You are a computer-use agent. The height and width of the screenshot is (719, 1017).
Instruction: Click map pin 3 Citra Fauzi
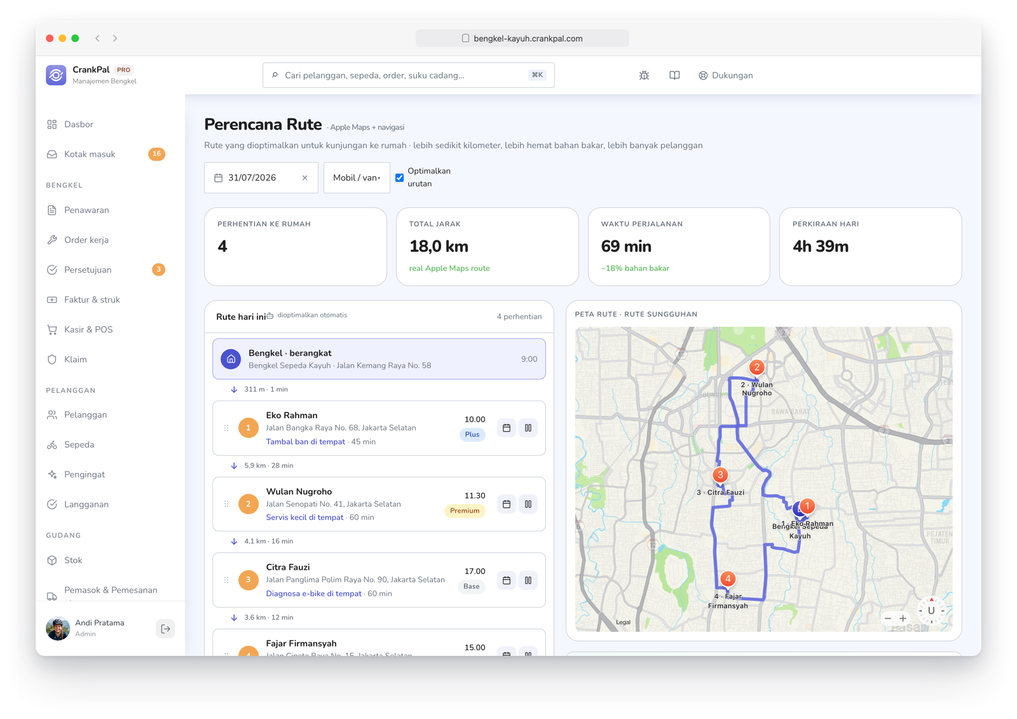coord(720,475)
